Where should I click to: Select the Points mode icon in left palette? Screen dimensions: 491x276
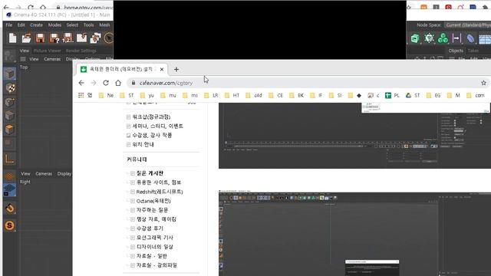10,102
